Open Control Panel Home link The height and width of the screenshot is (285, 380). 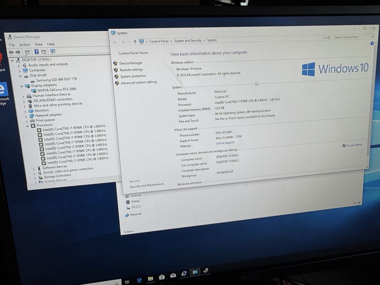pyautogui.click(x=133, y=53)
